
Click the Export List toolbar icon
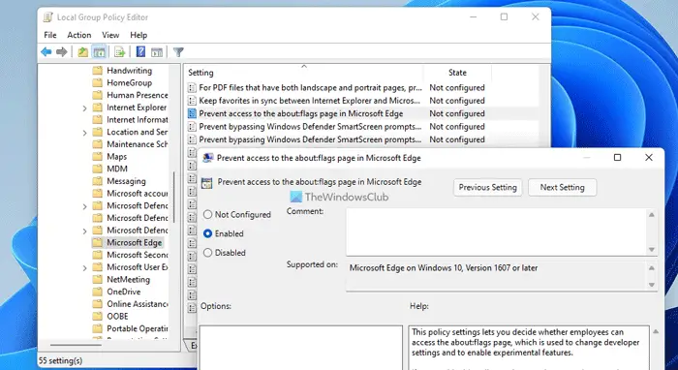(x=120, y=52)
